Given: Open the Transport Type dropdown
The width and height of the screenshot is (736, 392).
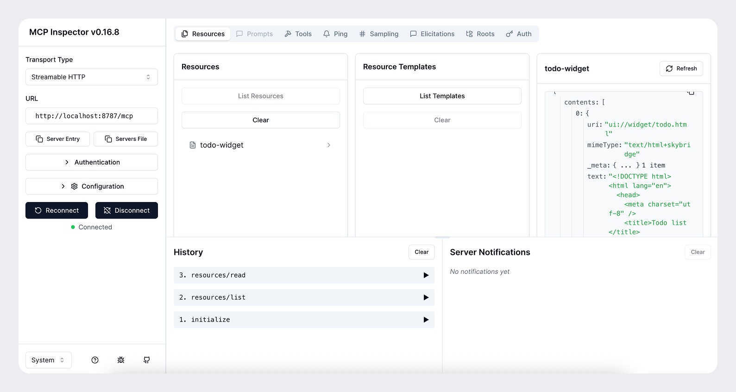Looking at the screenshot, I should click(92, 77).
